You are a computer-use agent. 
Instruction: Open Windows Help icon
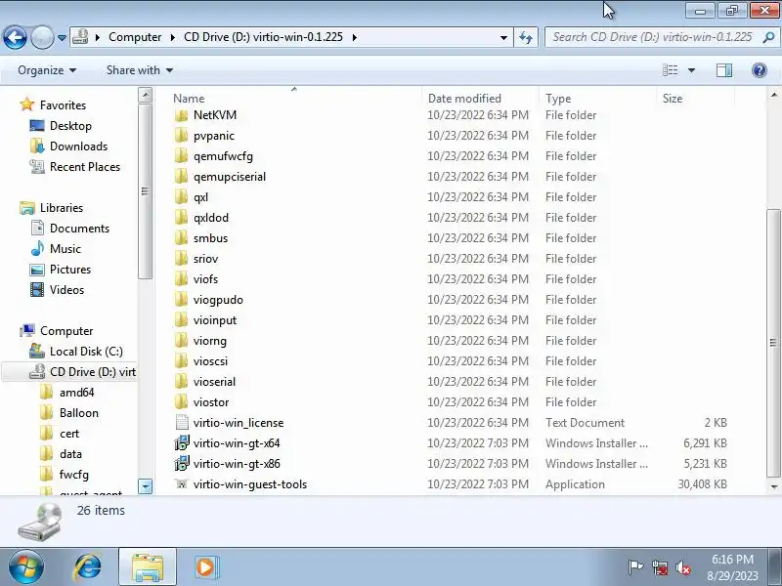point(760,70)
